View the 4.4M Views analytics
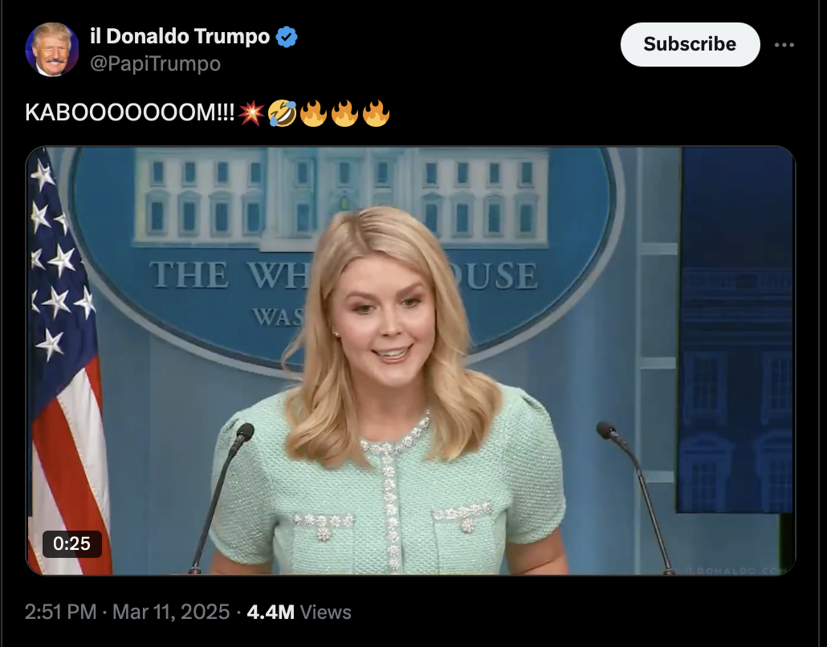Viewport: 827px width, 647px height. coord(299,612)
